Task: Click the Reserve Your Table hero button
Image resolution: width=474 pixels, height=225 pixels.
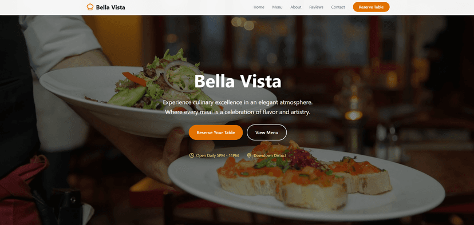Action: 216,132
